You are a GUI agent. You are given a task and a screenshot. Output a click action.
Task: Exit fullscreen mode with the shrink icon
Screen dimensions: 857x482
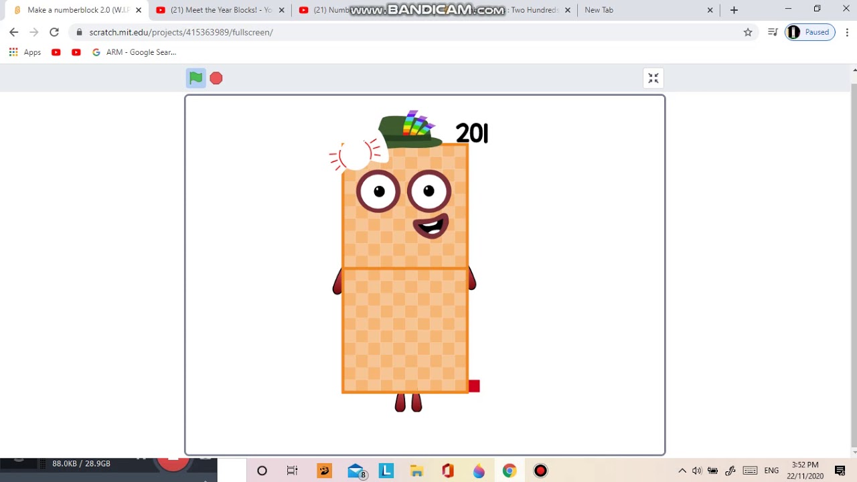(x=653, y=78)
